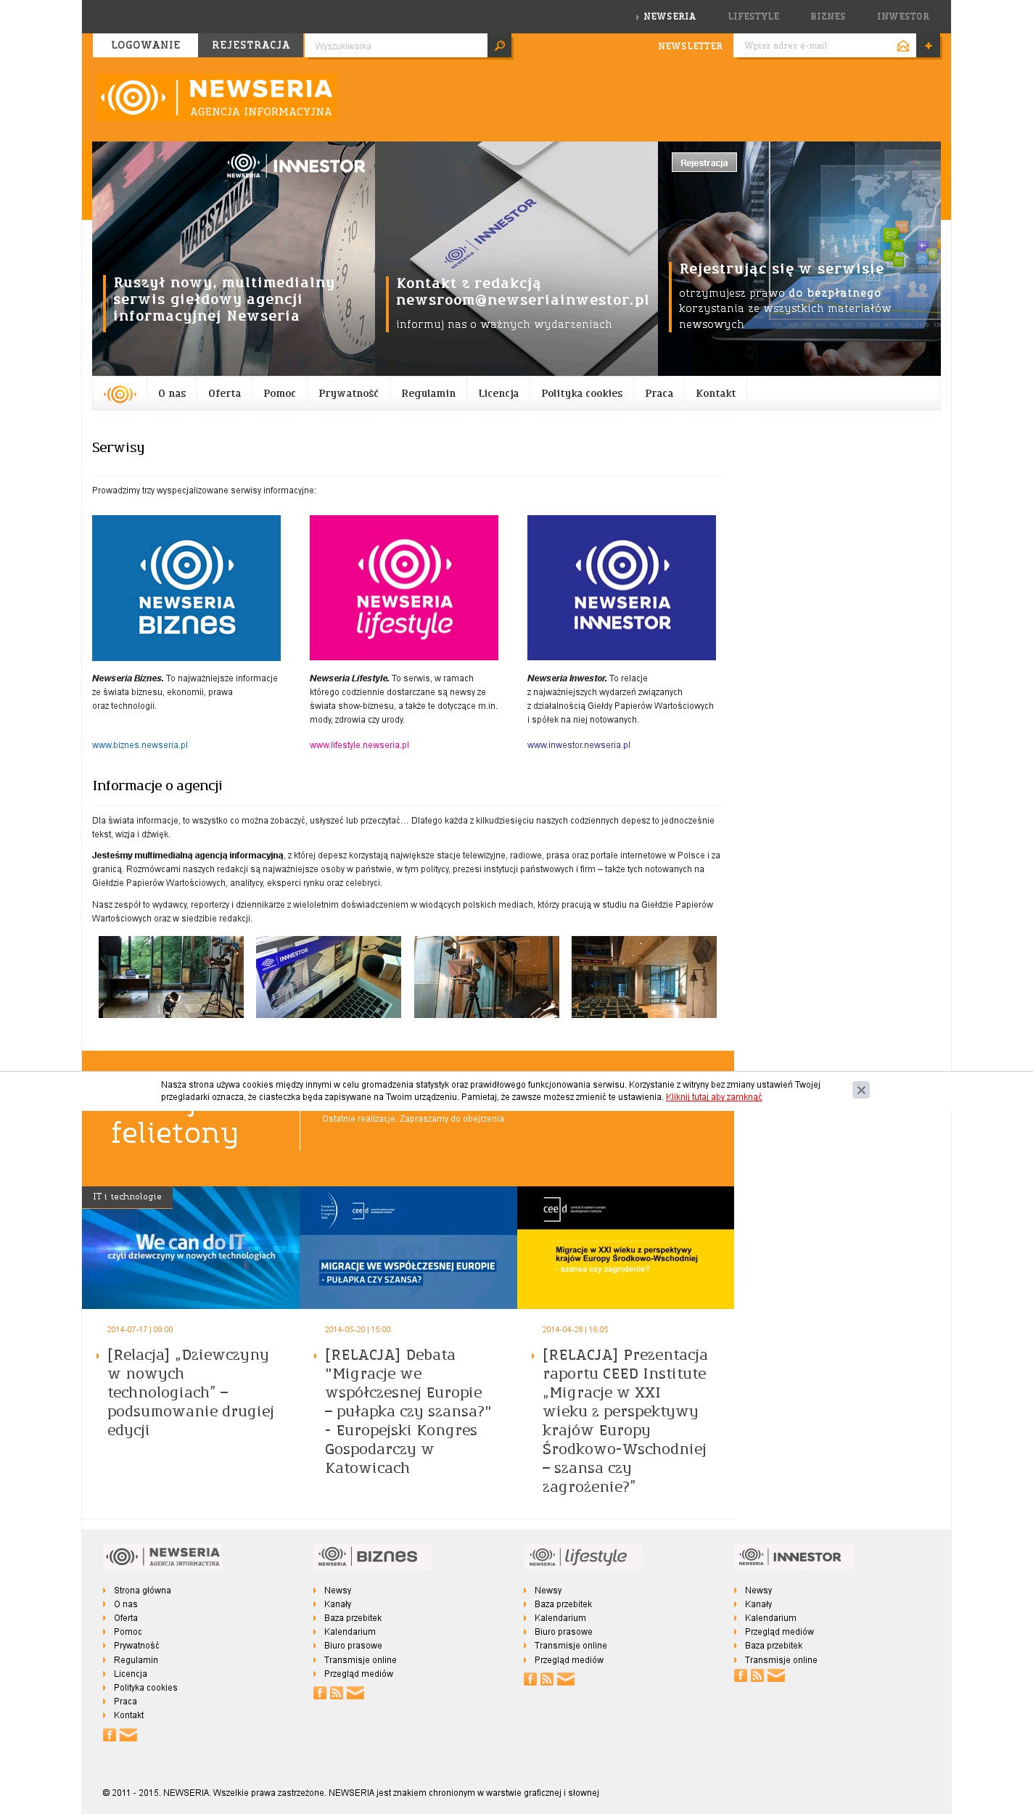This screenshot has width=1033, height=1814.
Task: Click mail icon under Inwestor footer column
Action: click(x=775, y=1675)
